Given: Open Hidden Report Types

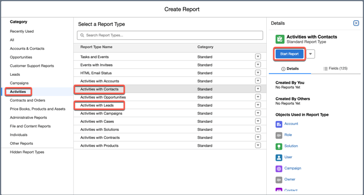Looking at the screenshot, I should 27,152.
